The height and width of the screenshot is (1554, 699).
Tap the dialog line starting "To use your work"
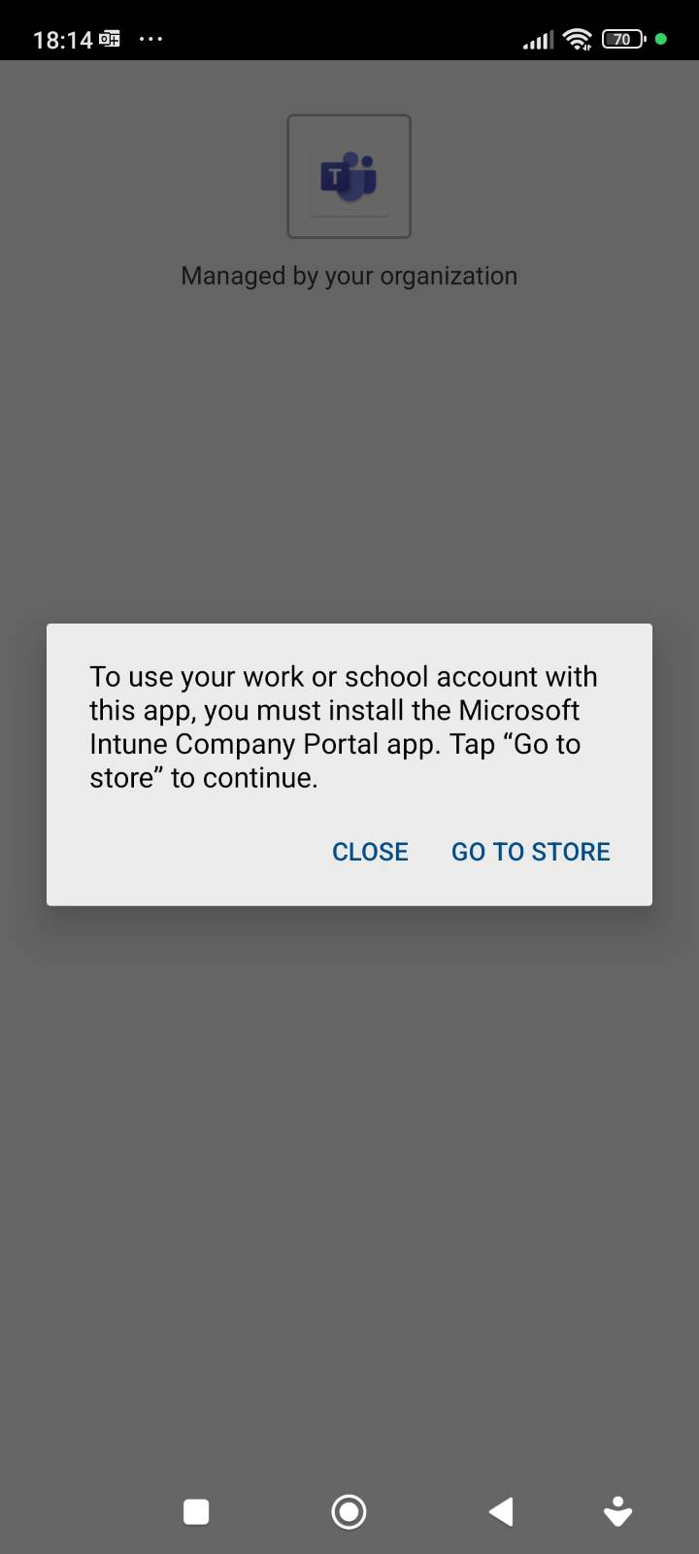(344, 676)
